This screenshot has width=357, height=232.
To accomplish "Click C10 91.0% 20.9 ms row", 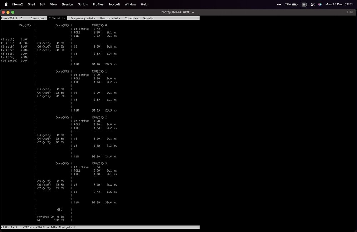I will (x=95, y=64).
